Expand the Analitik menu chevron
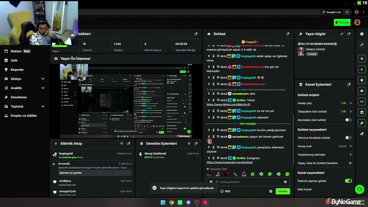Screen dimensions: 368x207 (43, 88)
